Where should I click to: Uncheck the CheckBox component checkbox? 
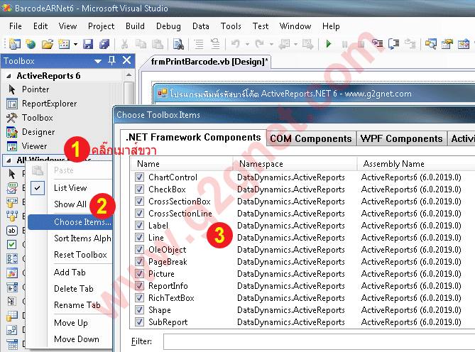click(x=139, y=189)
